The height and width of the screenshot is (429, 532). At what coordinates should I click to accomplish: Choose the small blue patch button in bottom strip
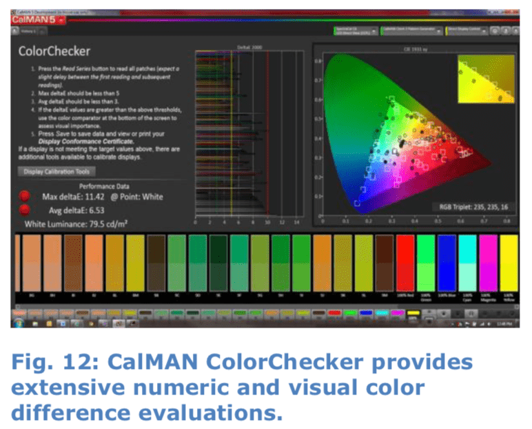pyautogui.click(x=366, y=313)
